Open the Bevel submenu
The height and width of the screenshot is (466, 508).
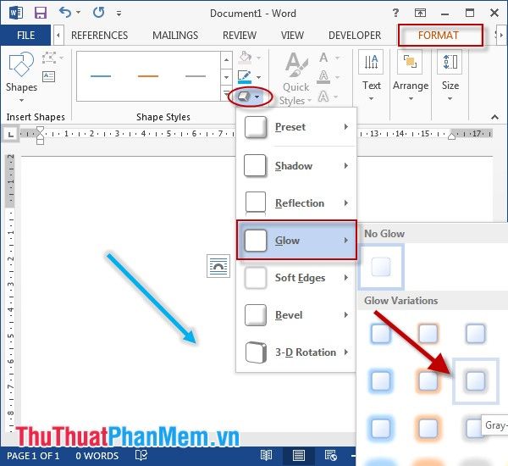(295, 315)
